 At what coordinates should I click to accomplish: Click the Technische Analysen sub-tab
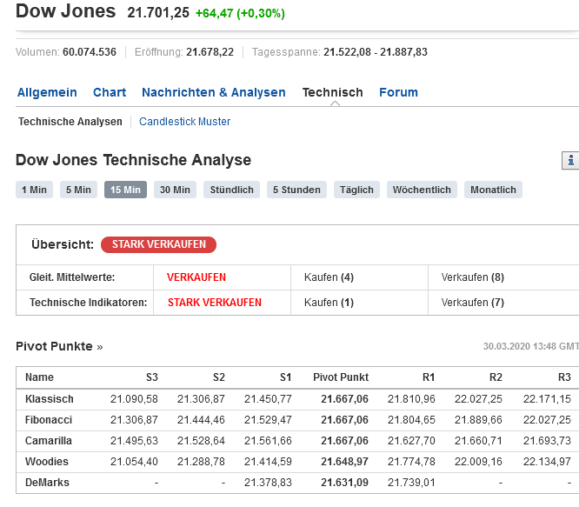70,122
